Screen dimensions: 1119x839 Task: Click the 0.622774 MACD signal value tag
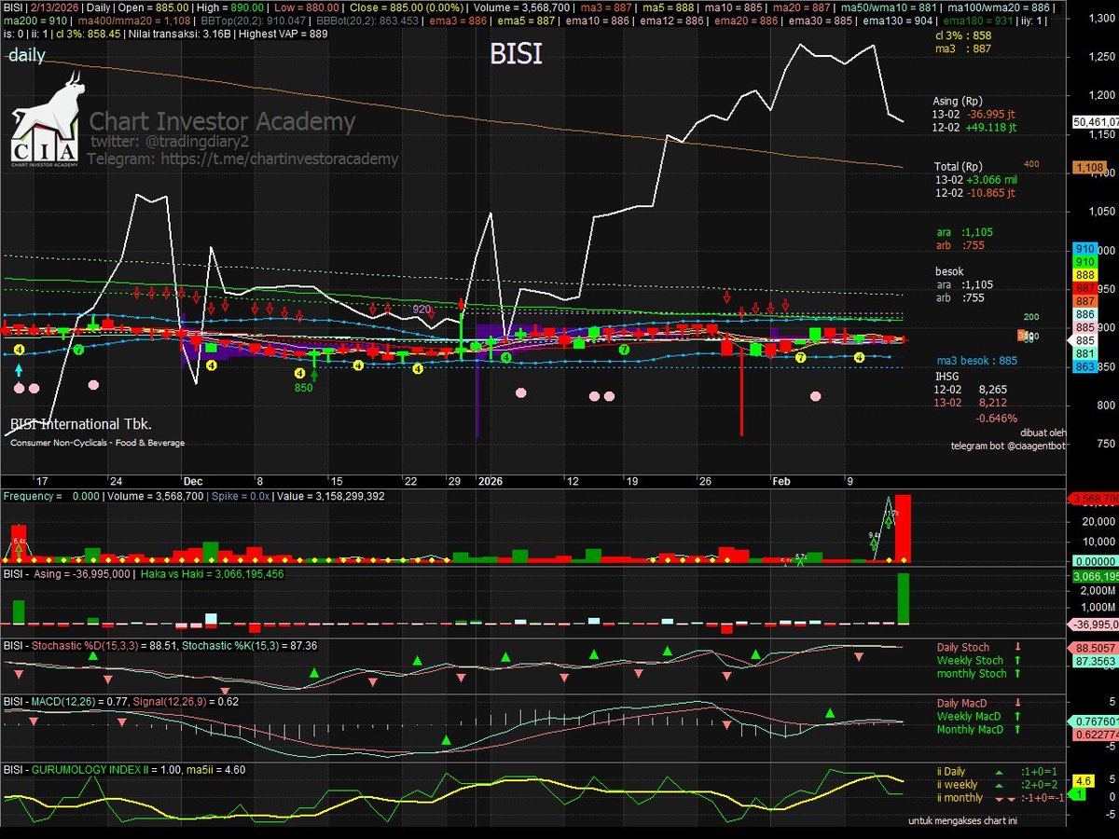(1095, 735)
